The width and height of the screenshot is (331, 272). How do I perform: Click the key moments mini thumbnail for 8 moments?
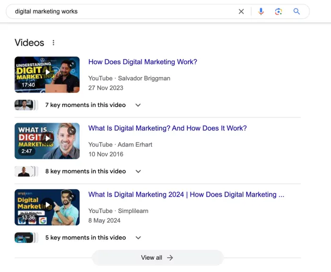26,172
